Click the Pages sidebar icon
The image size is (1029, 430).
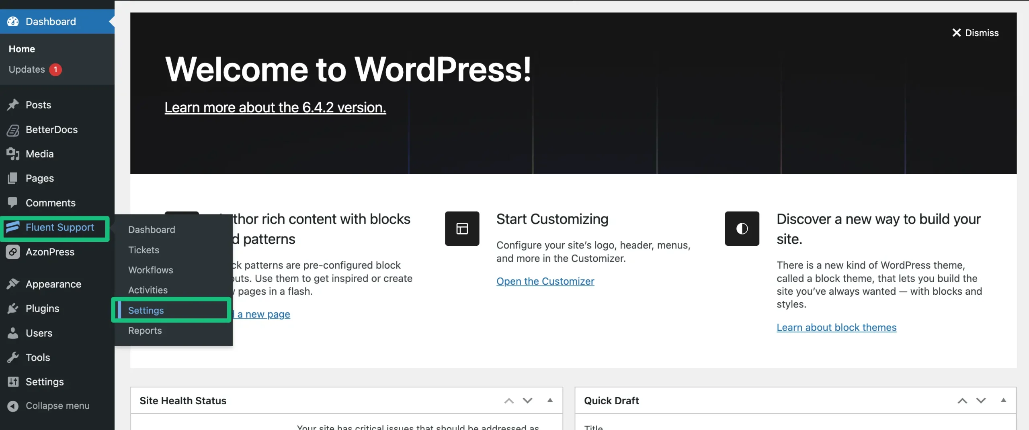[x=13, y=178]
